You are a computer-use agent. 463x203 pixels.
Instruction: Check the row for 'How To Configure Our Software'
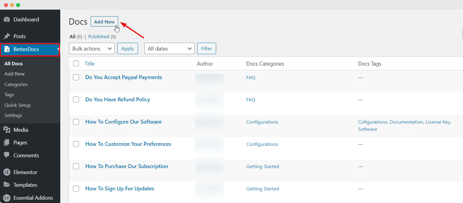coord(76,122)
